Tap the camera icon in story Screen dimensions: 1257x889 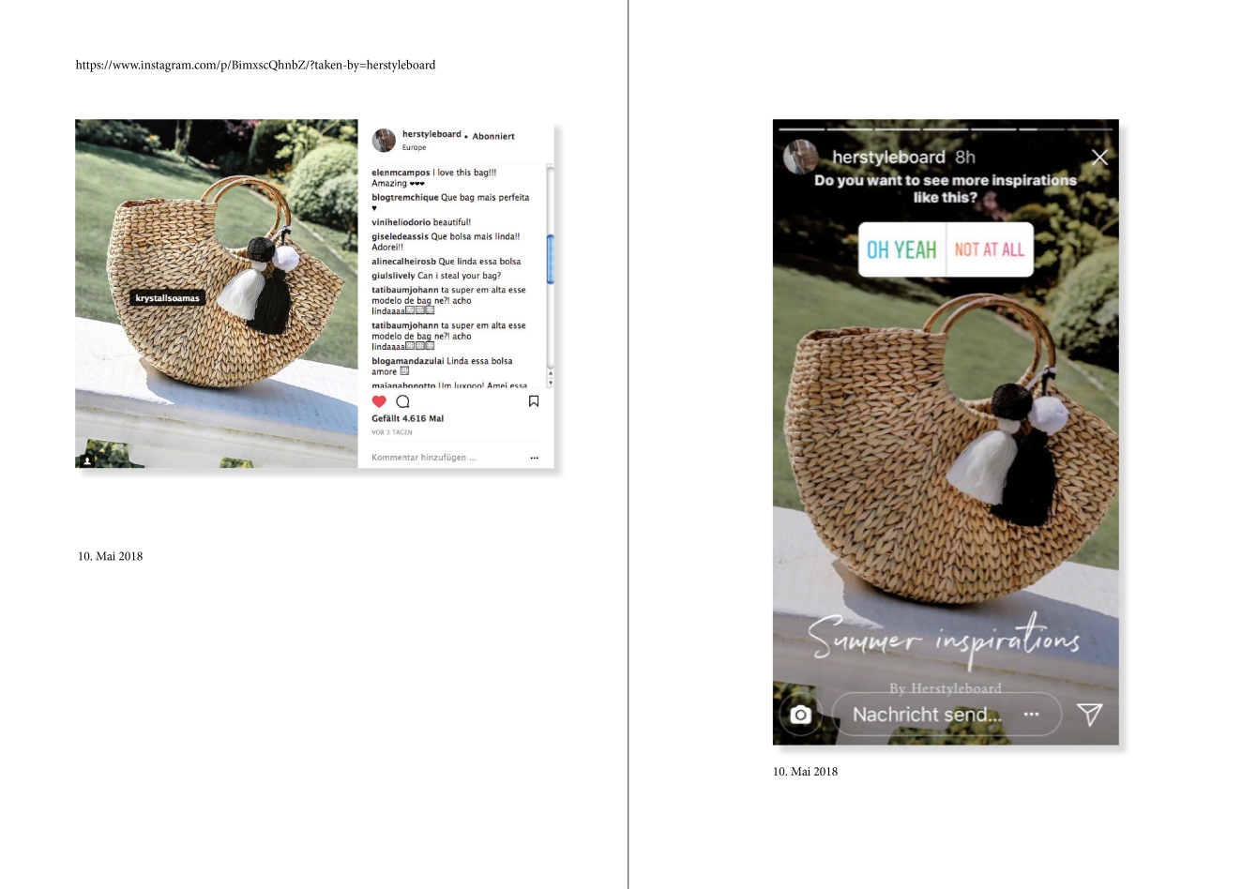pos(800,715)
